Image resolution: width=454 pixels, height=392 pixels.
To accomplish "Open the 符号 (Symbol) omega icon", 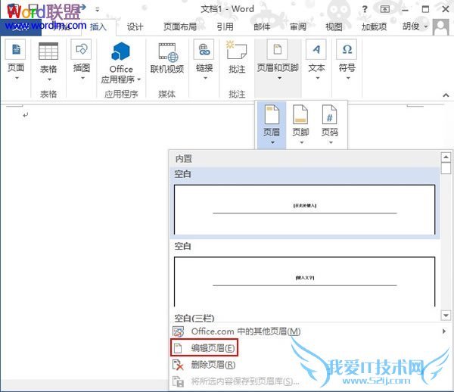I will (x=347, y=49).
